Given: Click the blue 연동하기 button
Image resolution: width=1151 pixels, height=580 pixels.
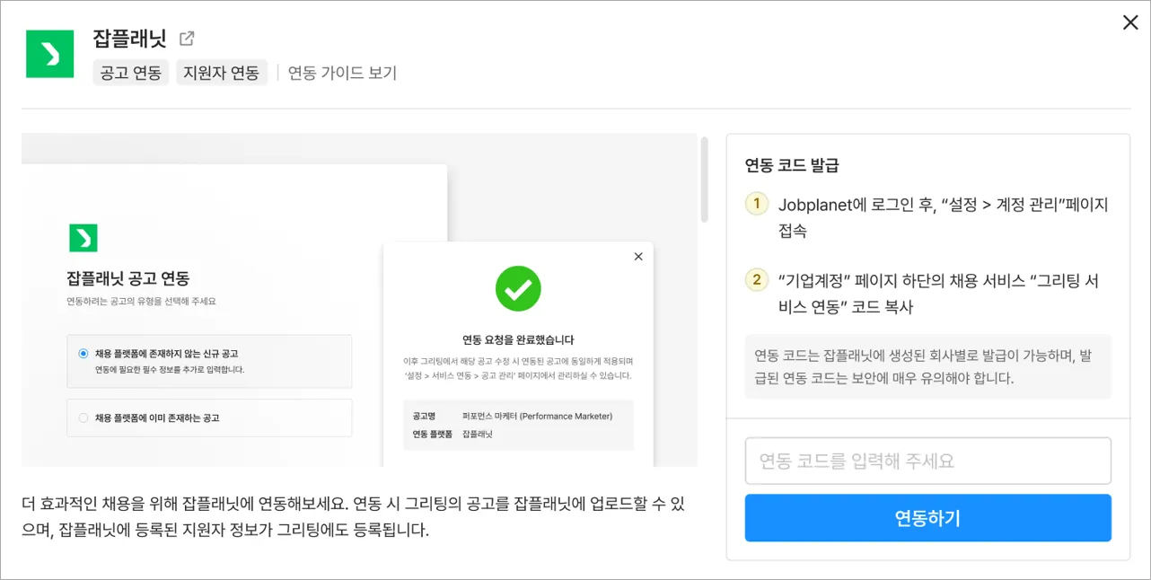Looking at the screenshot, I should [x=928, y=518].
